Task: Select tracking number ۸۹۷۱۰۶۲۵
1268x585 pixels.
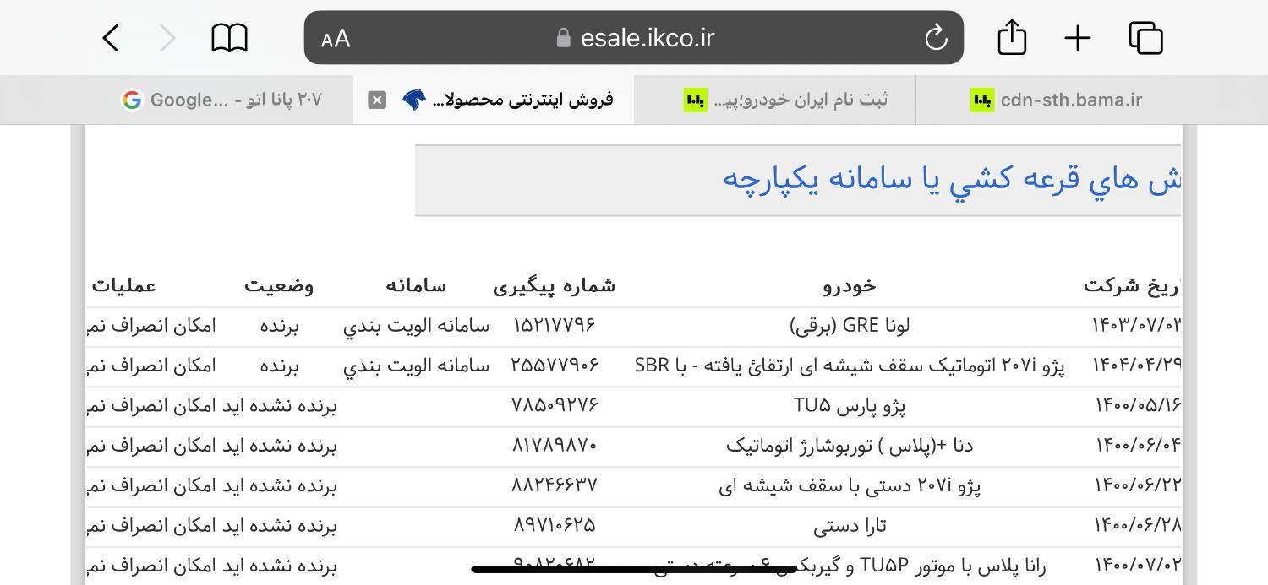Action: (555, 525)
